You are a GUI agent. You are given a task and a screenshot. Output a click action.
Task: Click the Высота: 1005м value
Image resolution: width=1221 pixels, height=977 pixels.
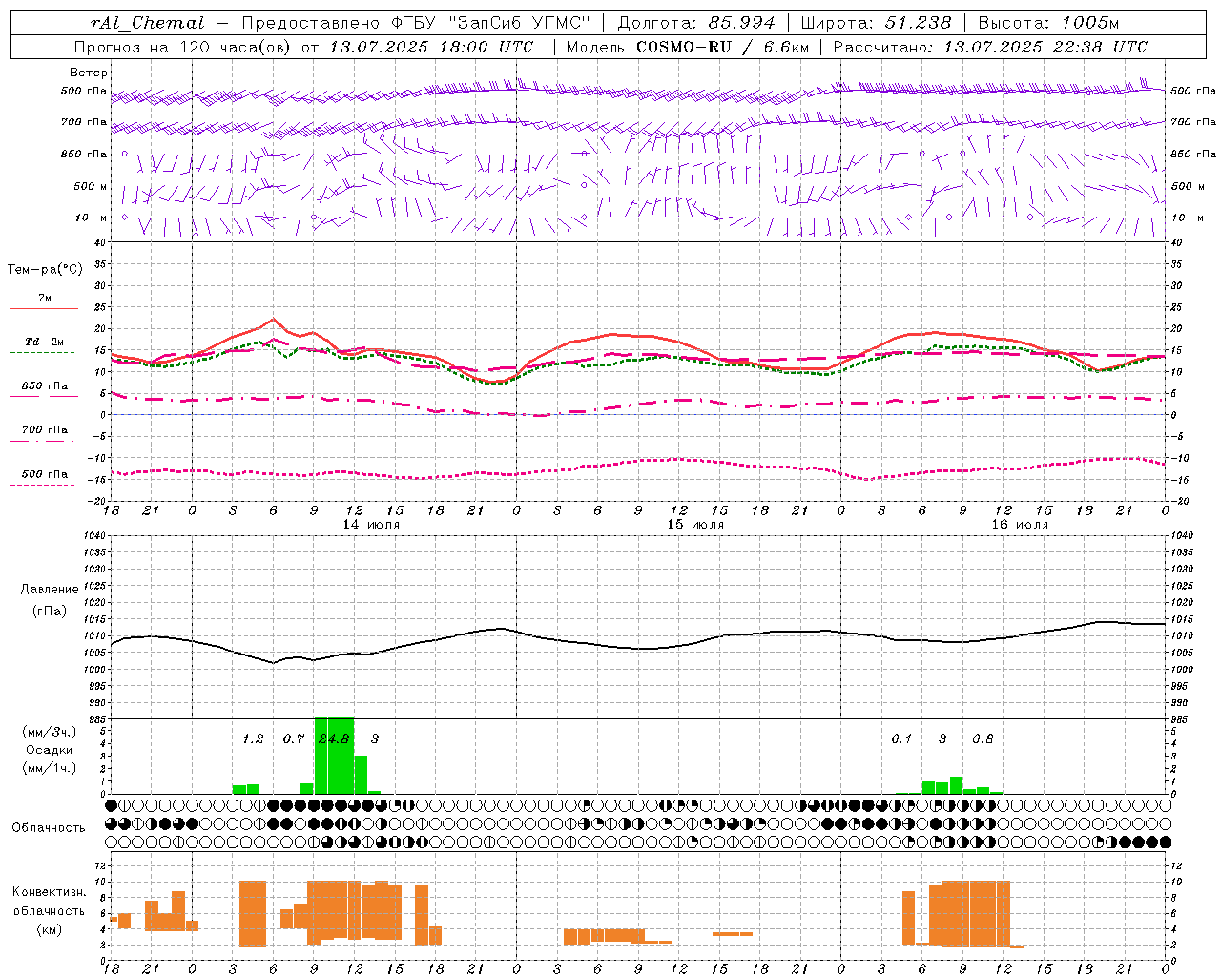coord(1048,23)
